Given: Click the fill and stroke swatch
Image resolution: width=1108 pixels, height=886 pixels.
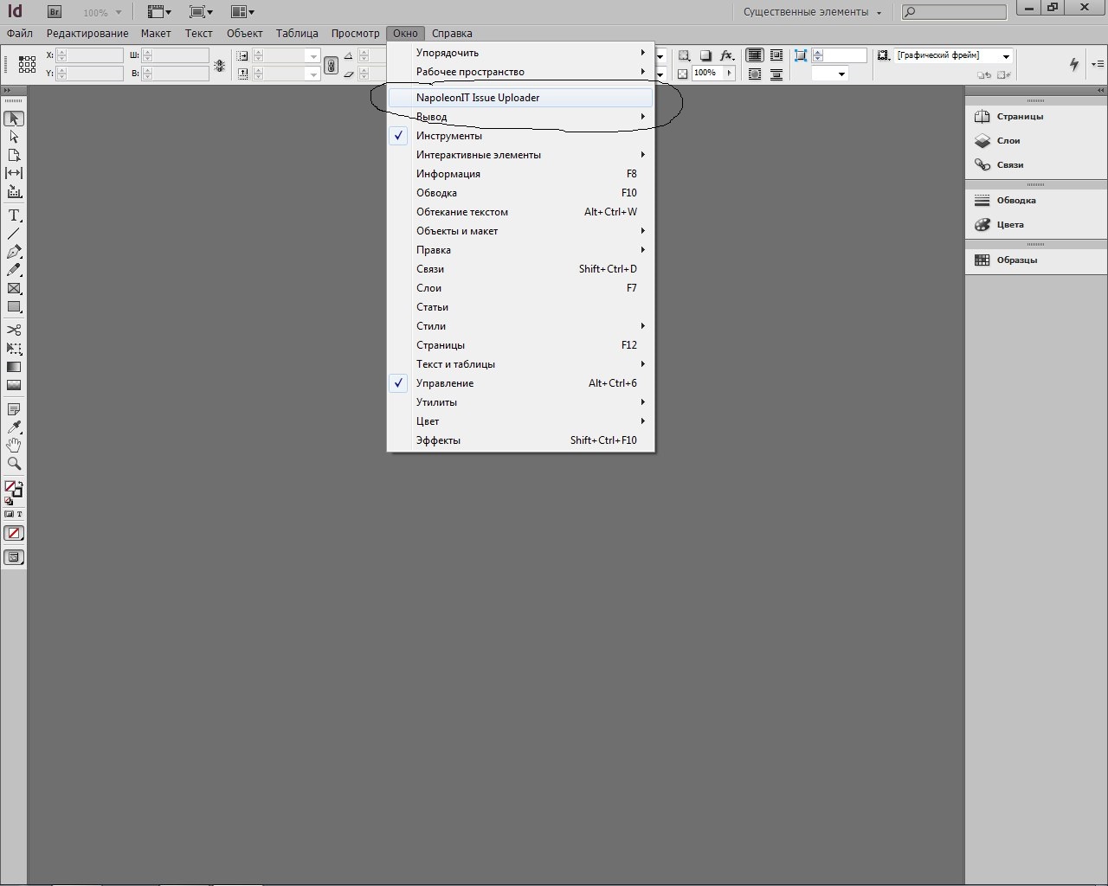Looking at the screenshot, I should pos(13,489).
